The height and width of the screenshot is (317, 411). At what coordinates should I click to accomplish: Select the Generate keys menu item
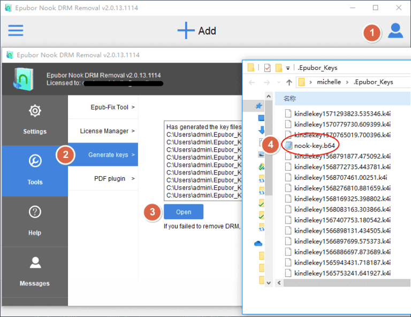(x=103, y=155)
